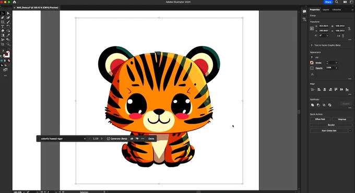
Task: Select the Type tool
Action: [x=3, y=27]
